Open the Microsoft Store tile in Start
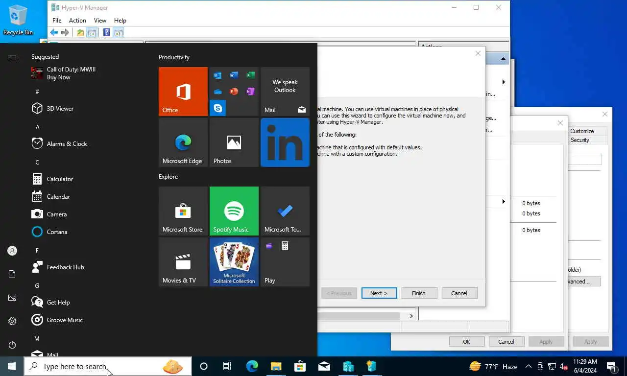 tap(183, 211)
